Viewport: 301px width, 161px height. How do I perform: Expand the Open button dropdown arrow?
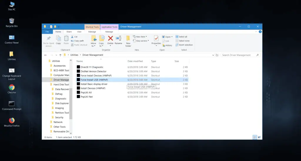[x=172, y=37]
